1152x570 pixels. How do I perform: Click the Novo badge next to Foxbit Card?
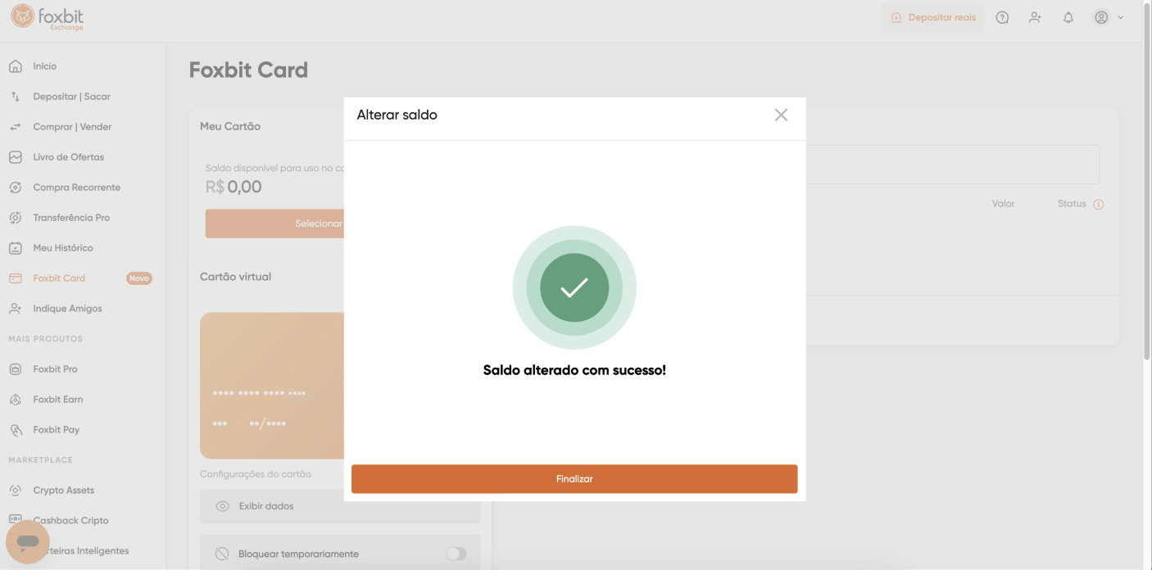(139, 278)
